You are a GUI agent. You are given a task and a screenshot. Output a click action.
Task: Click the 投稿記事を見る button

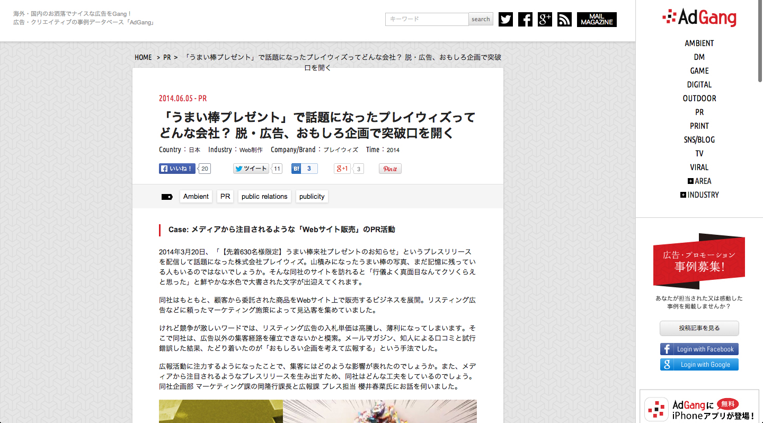[699, 328]
